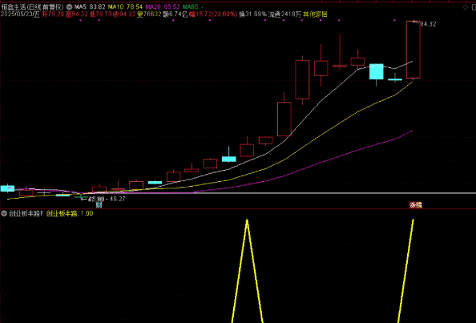Screen dimensions: 476x323
Task: Select the 涨停 tag under the last candle
Action: tap(416, 205)
